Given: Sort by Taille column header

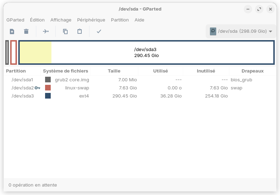Looking at the screenshot, I should point(114,71).
